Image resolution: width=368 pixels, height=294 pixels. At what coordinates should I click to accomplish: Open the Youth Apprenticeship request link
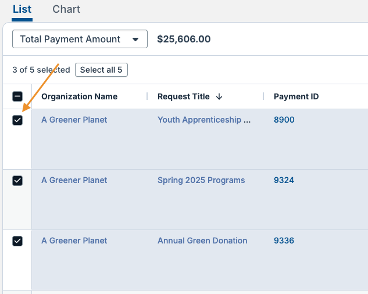click(204, 120)
